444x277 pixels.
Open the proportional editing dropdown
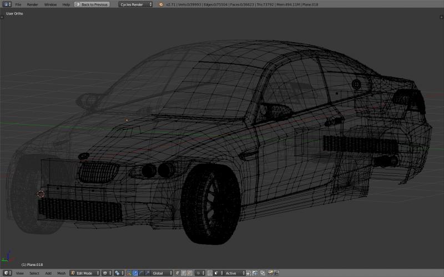tap(200, 273)
